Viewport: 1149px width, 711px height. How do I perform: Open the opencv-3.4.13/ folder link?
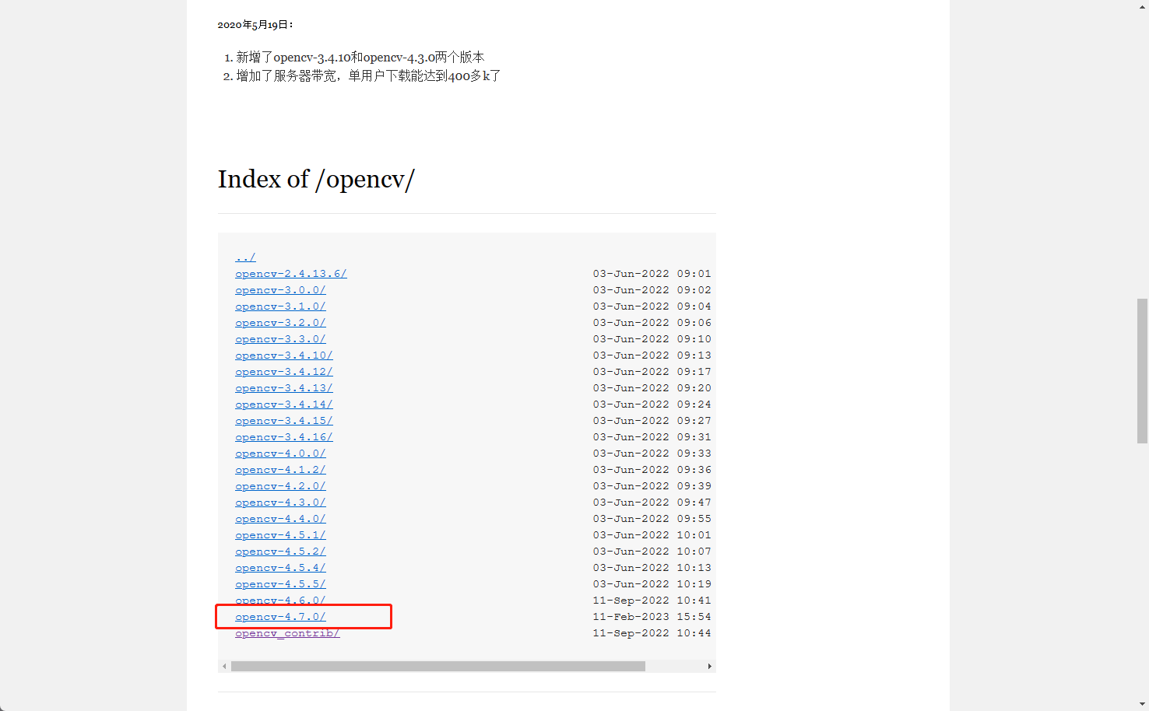coord(284,388)
